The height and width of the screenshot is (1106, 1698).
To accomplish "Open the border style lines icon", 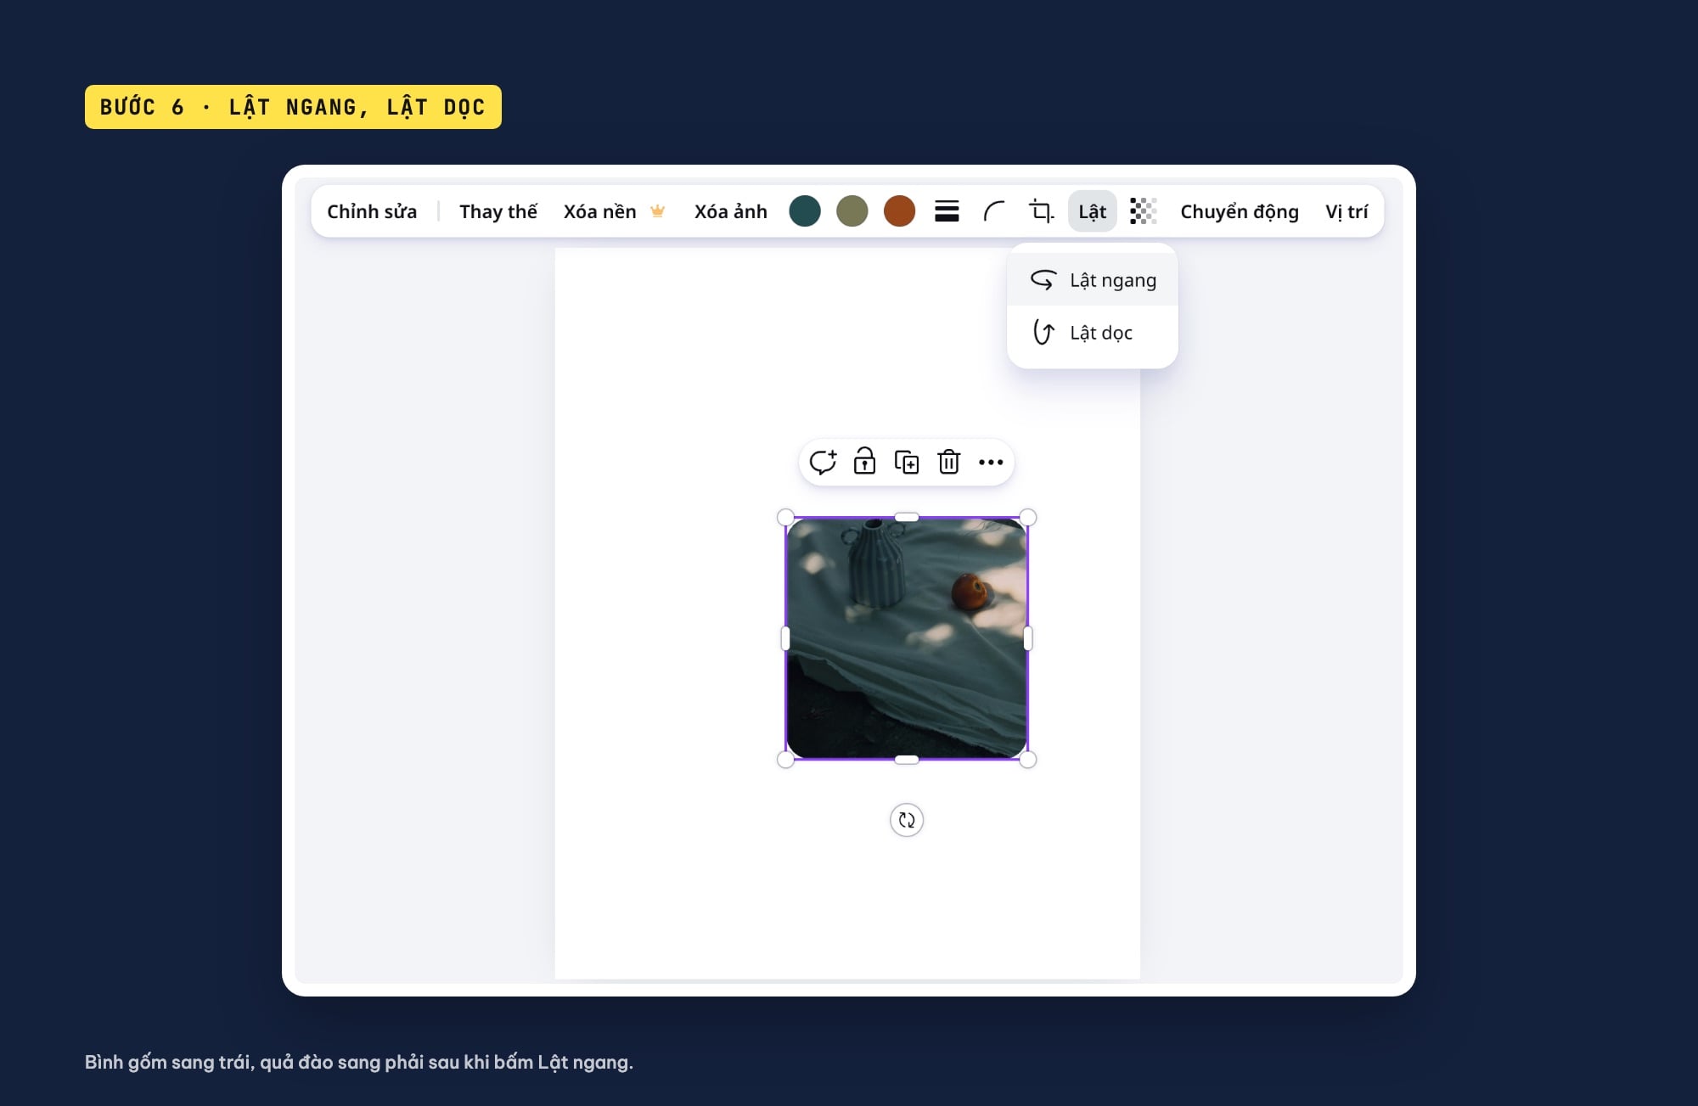I will click(947, 211).
